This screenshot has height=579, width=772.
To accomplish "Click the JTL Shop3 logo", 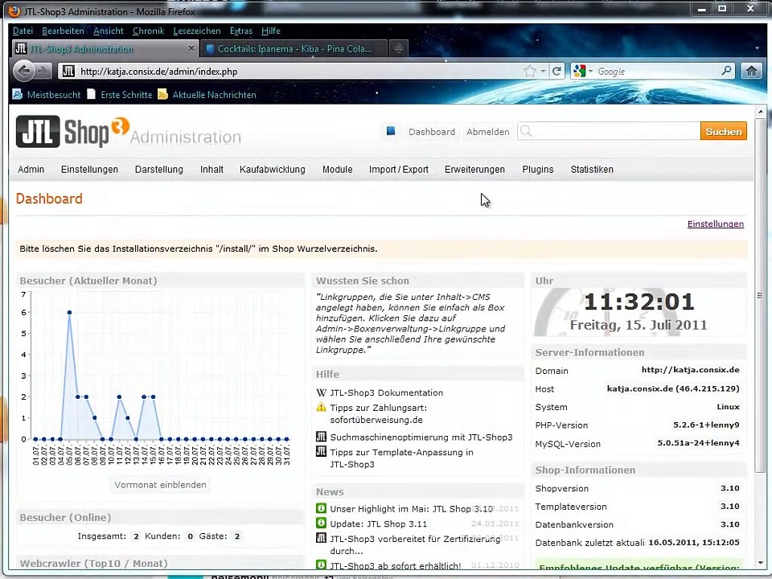I will (x=72, y=132).
